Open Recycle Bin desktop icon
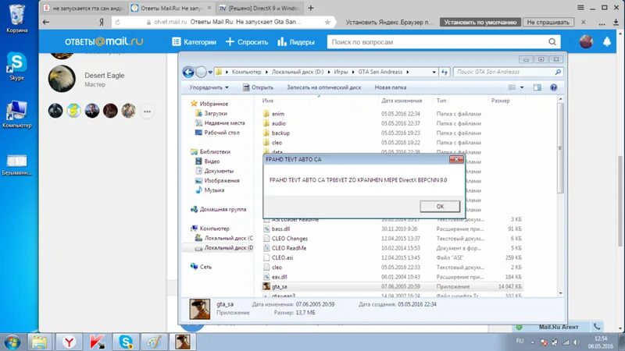Screen dimensions: 625x351 pyautogui.click(x=16, y=18)
